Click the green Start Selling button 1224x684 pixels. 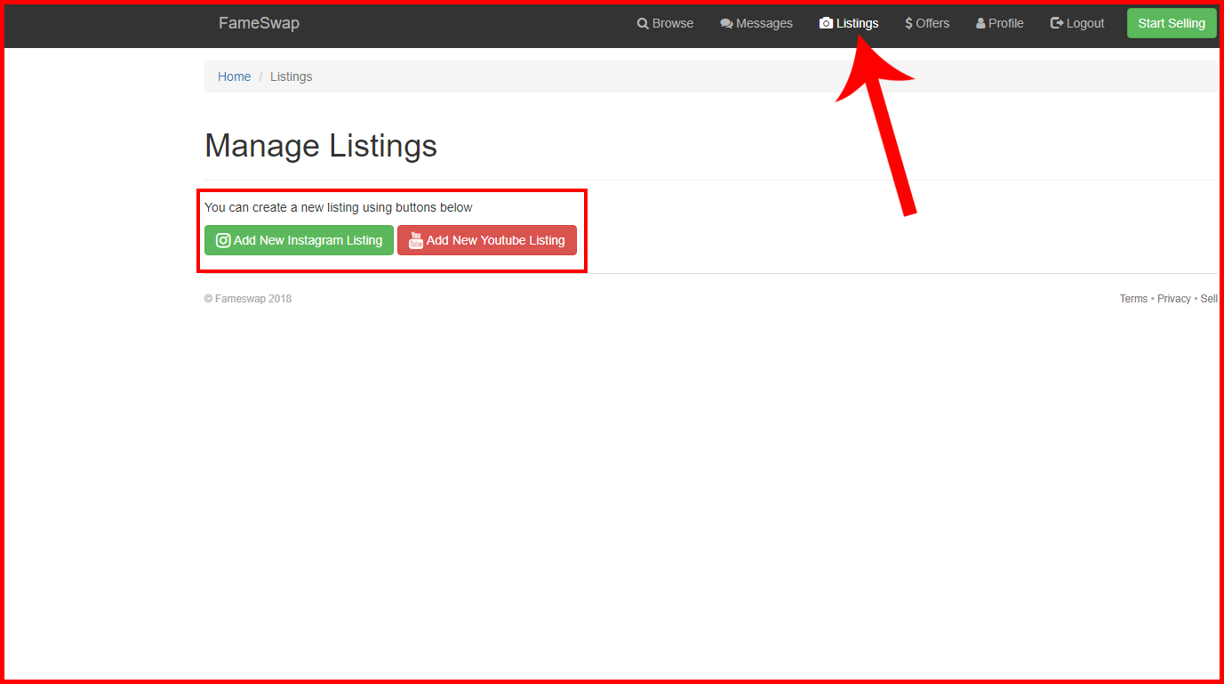[x=1172, y=23]
